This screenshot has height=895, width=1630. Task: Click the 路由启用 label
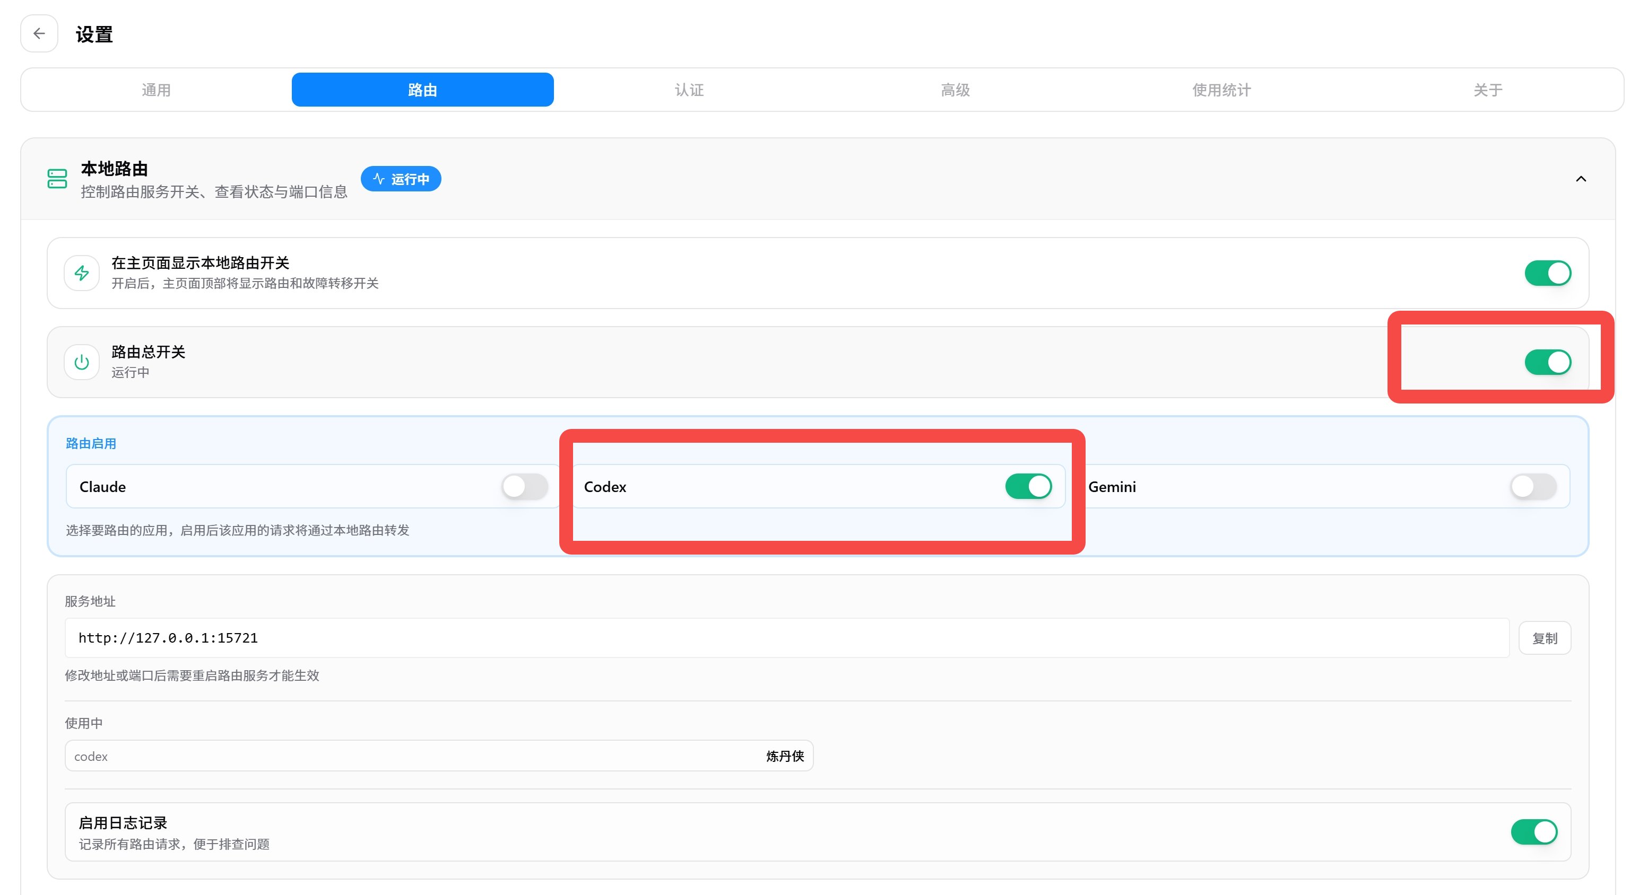coord(91,443)
